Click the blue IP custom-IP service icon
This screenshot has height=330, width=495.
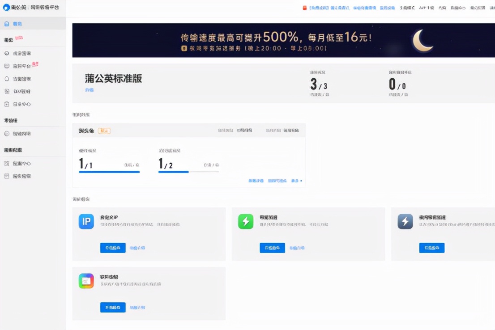pos(86,221)
